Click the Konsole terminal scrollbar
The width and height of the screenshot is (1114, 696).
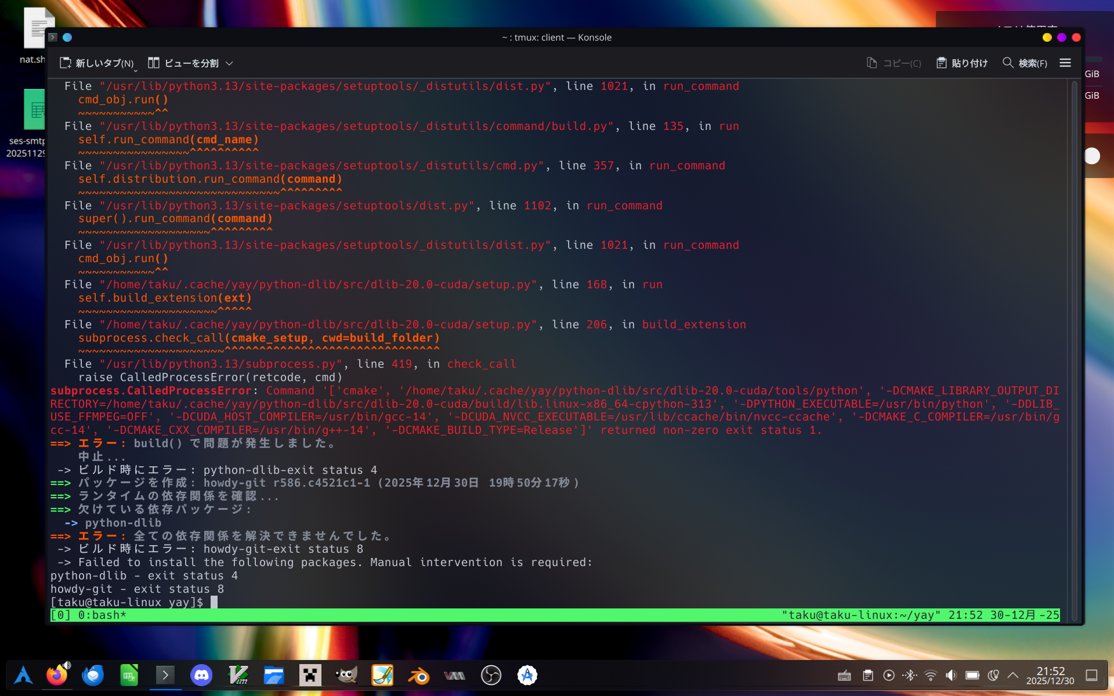tap(1074, 348)
